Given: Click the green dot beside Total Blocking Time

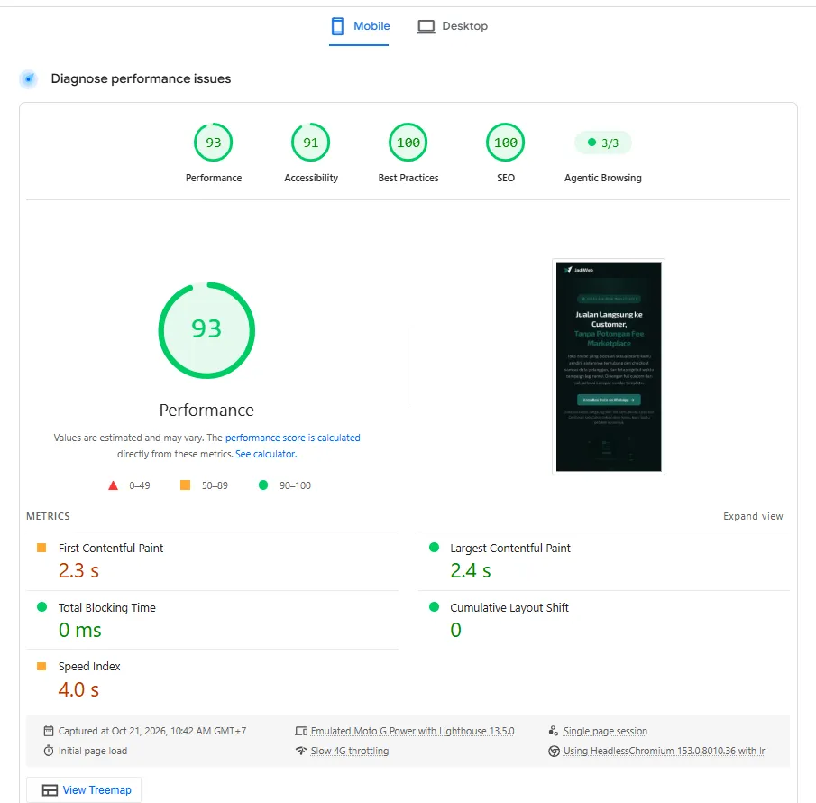Looking at the screenshot, I should 41,606.
